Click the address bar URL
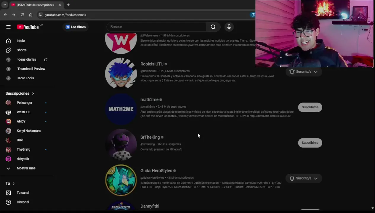Screen dimensions: 375x213 pos(65,15)
